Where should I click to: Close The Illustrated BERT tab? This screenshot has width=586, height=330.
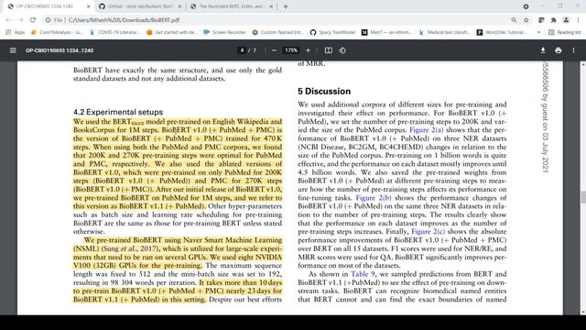[271, 6]
